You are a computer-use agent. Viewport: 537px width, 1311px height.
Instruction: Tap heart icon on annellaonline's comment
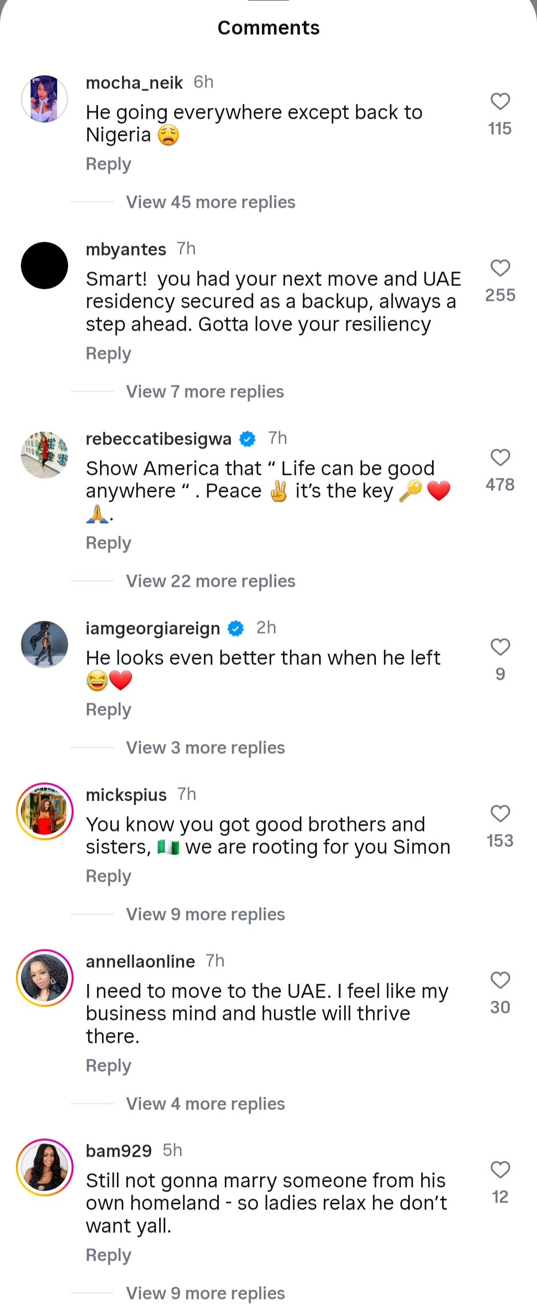click(x=500, y=980)
